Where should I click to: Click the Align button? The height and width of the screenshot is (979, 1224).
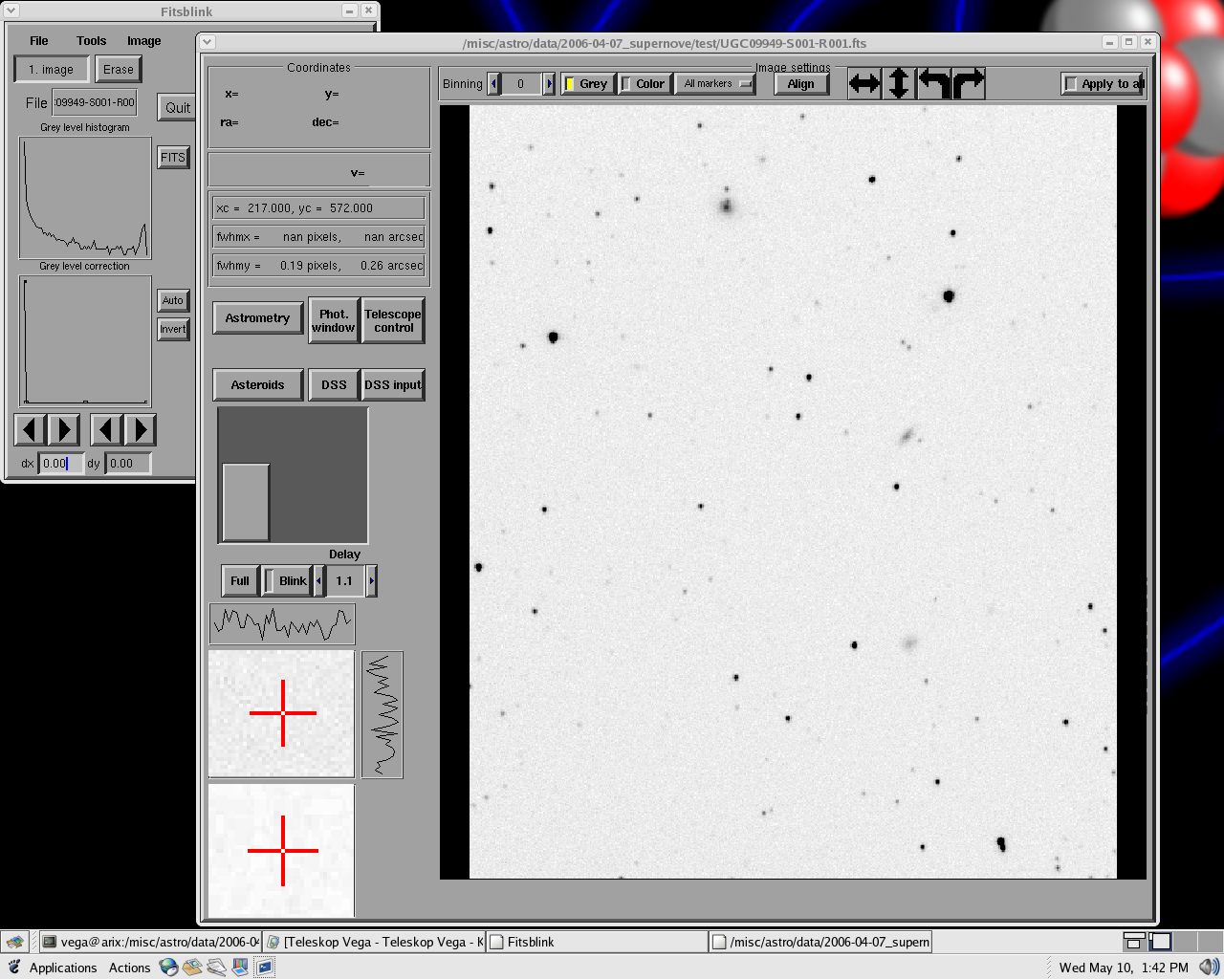[801, 83]
